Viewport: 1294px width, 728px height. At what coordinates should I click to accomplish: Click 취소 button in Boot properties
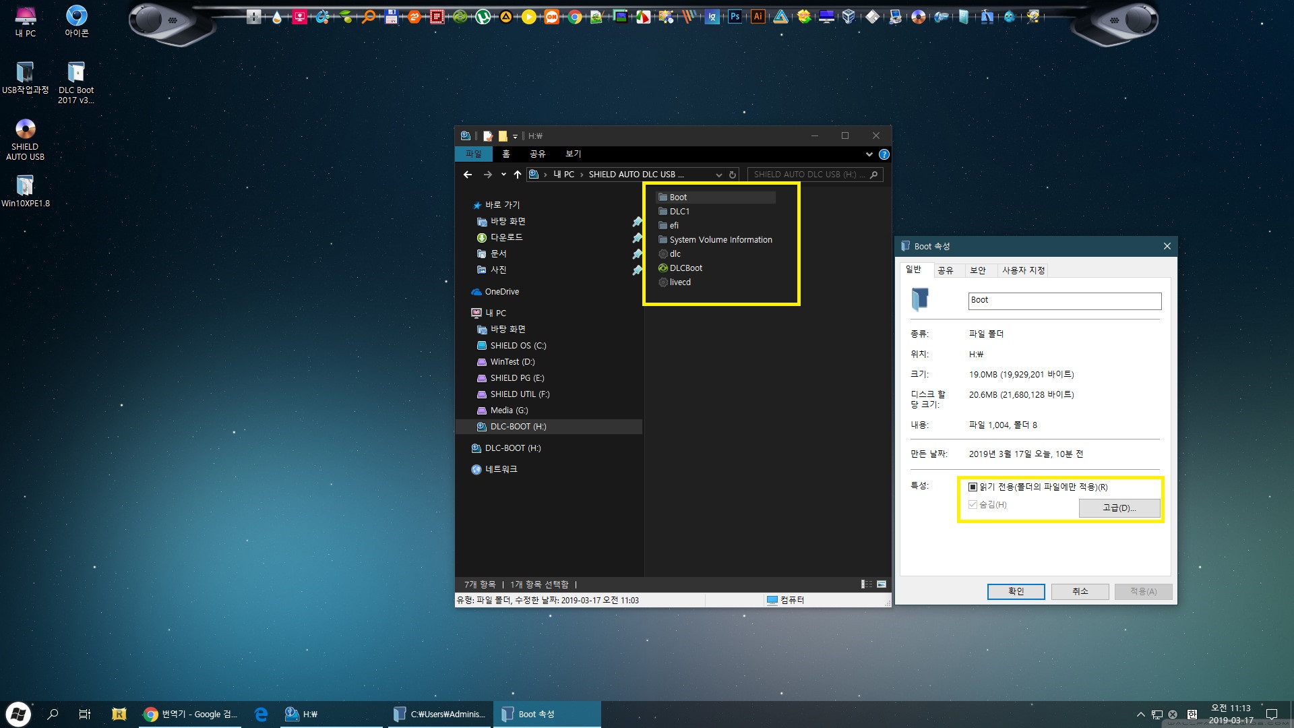point(1080,591)
